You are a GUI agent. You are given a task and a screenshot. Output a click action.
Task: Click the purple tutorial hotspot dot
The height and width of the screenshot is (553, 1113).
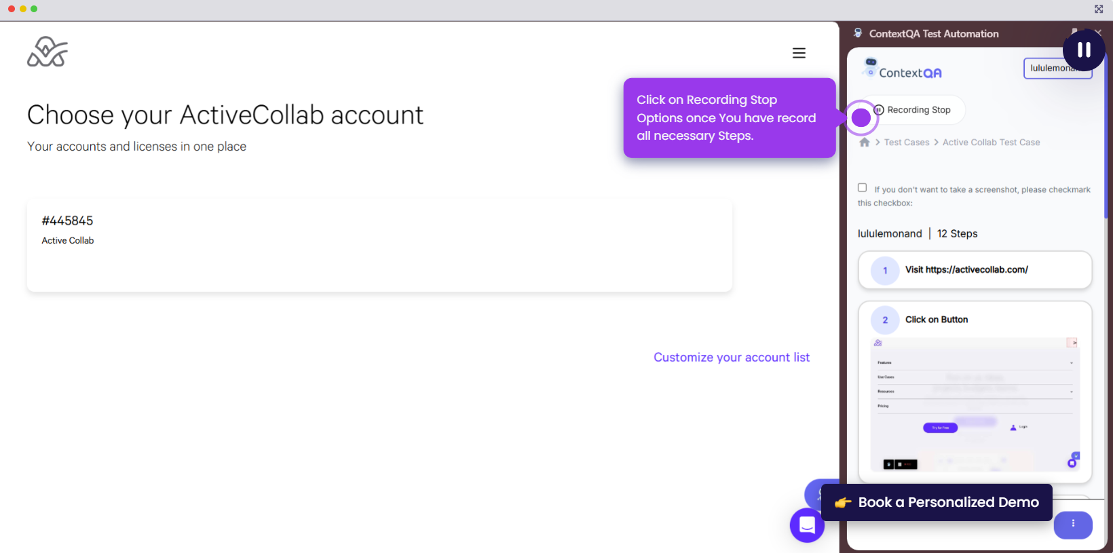[x=861, y=118]
